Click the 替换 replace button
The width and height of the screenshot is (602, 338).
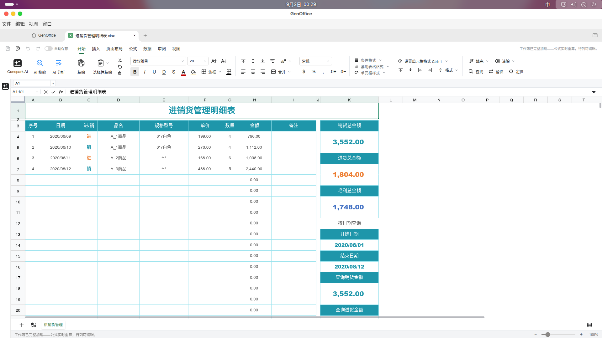point(496,72)
